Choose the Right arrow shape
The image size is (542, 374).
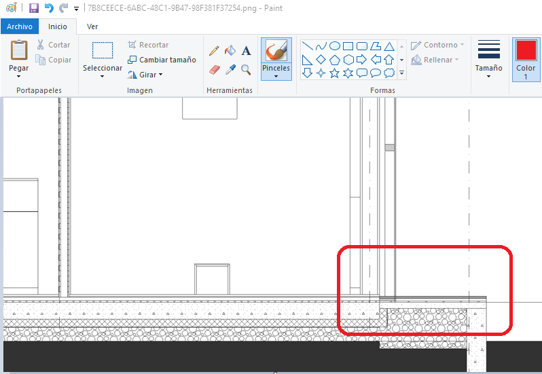pos(361,60)
